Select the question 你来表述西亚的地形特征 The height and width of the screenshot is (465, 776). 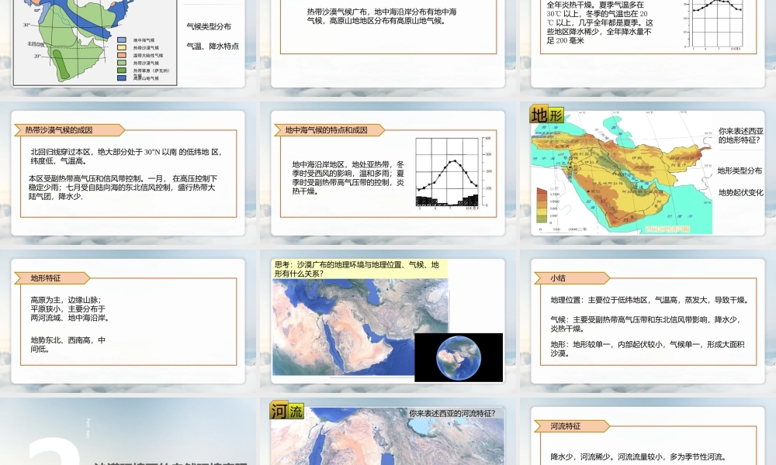[741, 136]
